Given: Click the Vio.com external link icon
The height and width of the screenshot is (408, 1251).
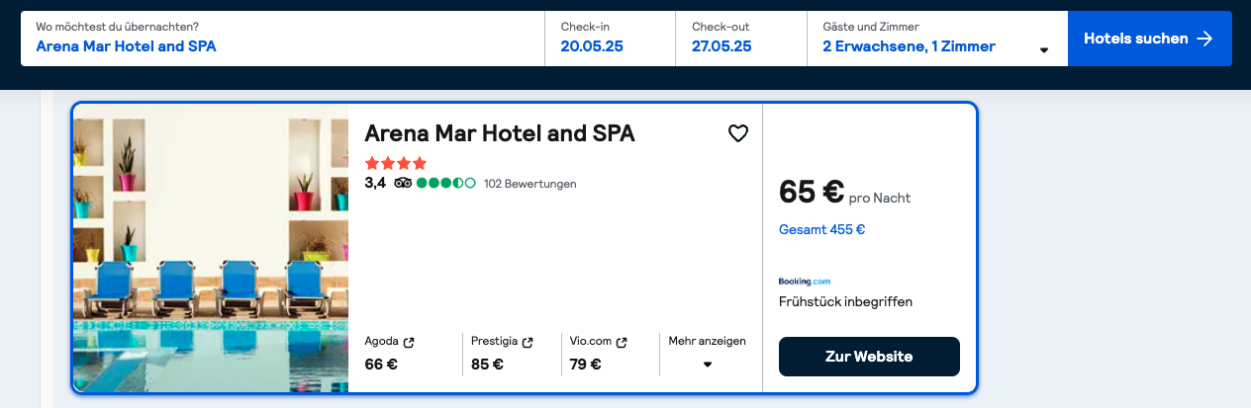Looking at the screenshot, I should (x=622, y=342).
